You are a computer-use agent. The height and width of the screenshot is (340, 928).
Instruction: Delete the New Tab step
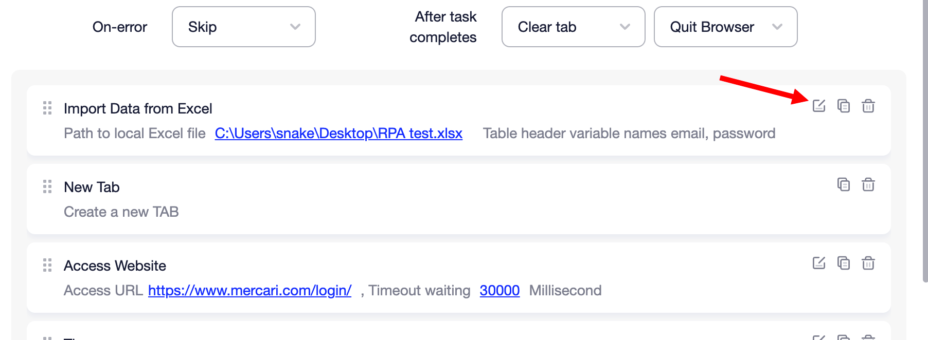(868, 185)
